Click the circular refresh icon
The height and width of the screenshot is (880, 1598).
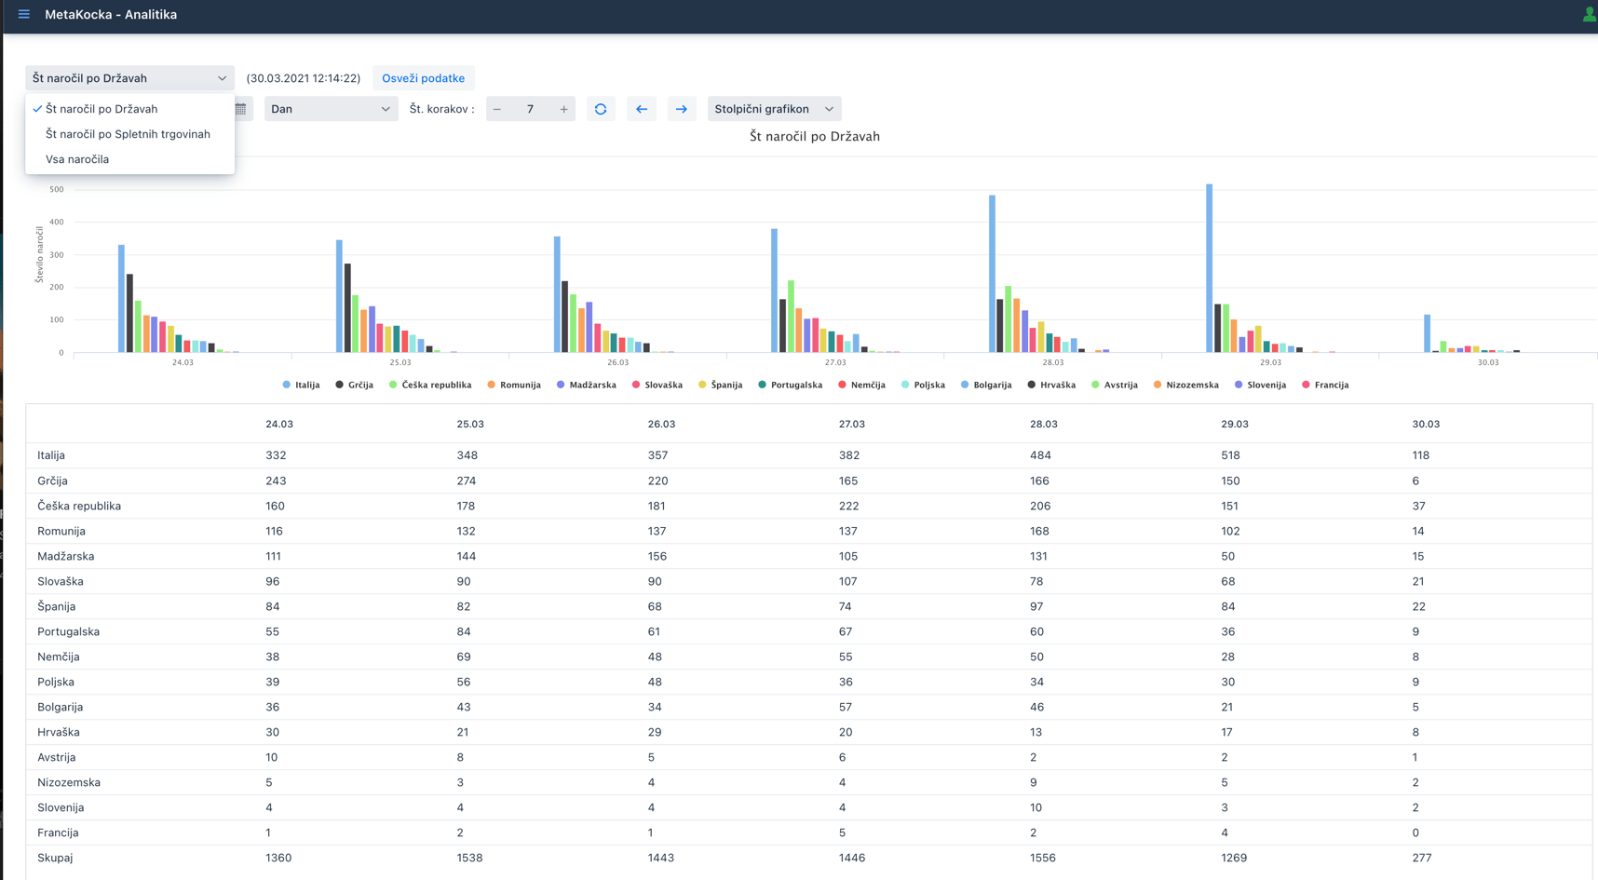click(x=601, y=109)
